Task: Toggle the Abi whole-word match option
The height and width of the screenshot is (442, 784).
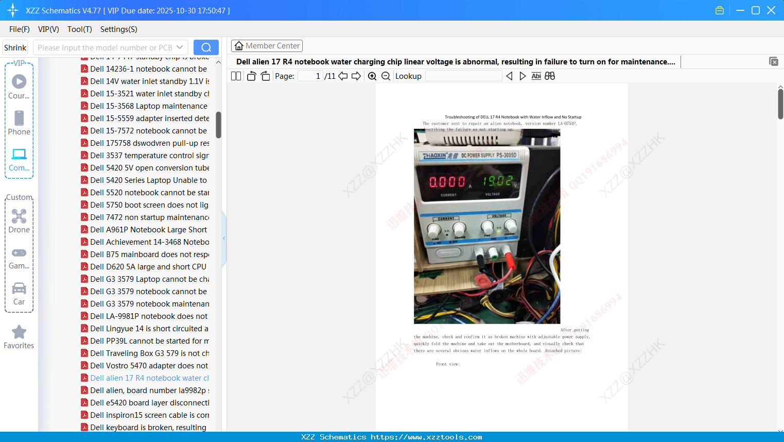Action: [536, 76]
